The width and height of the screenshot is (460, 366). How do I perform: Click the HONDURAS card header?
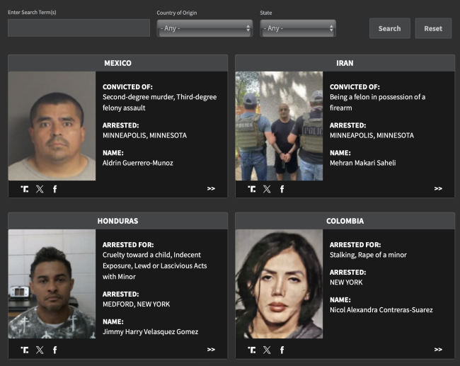point(118,221)
